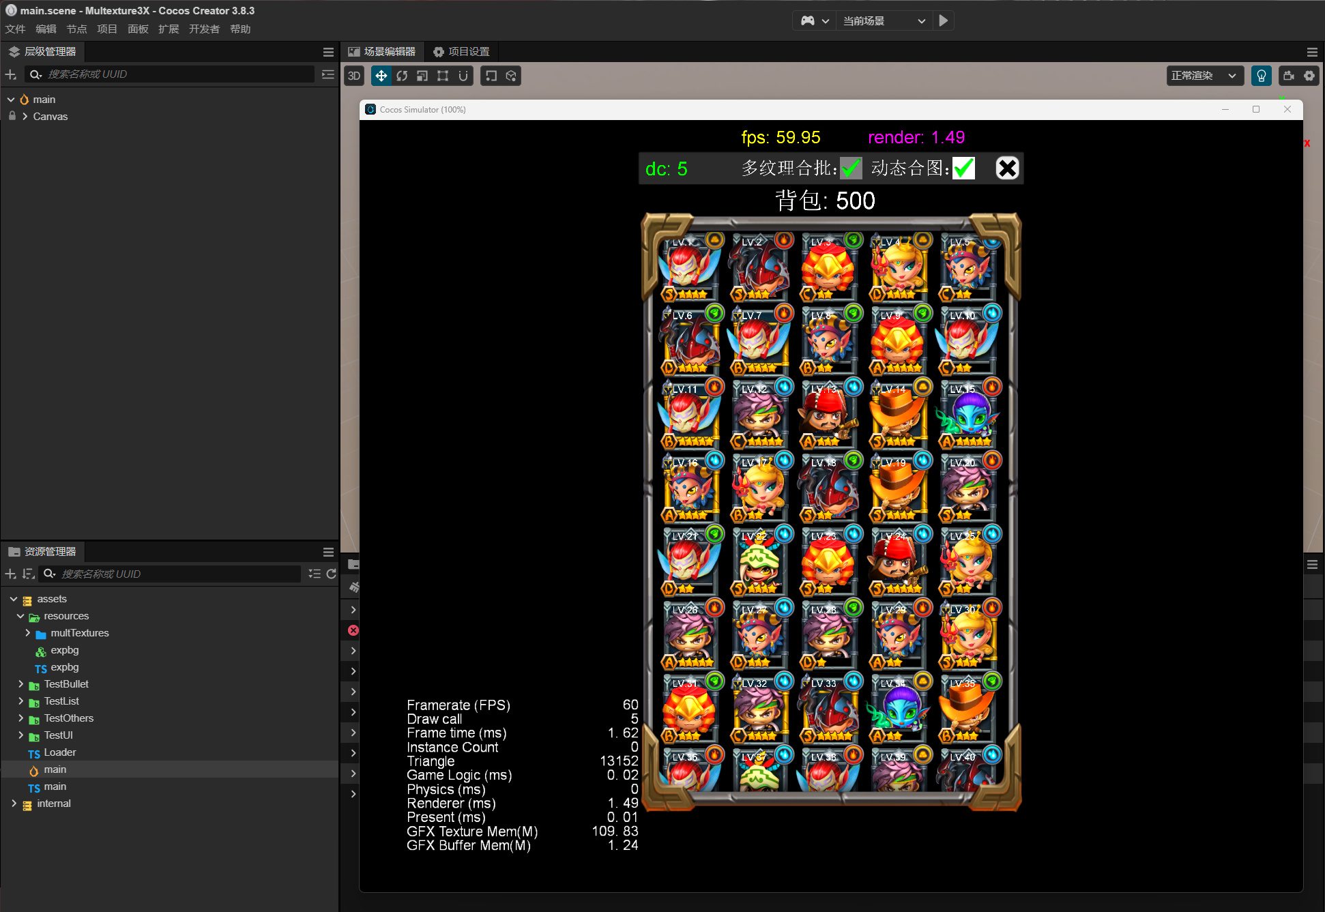
Task: Open the 正常渲染 render mode dropdown
Action: click(1204, 76)
